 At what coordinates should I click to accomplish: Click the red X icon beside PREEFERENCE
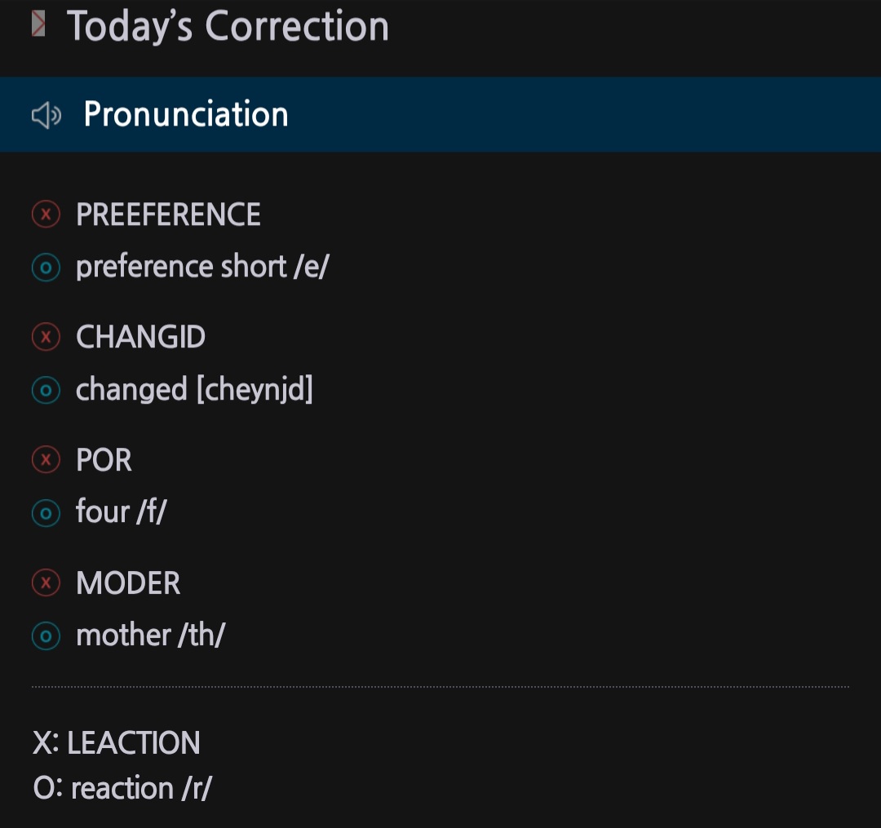[46, 215]
